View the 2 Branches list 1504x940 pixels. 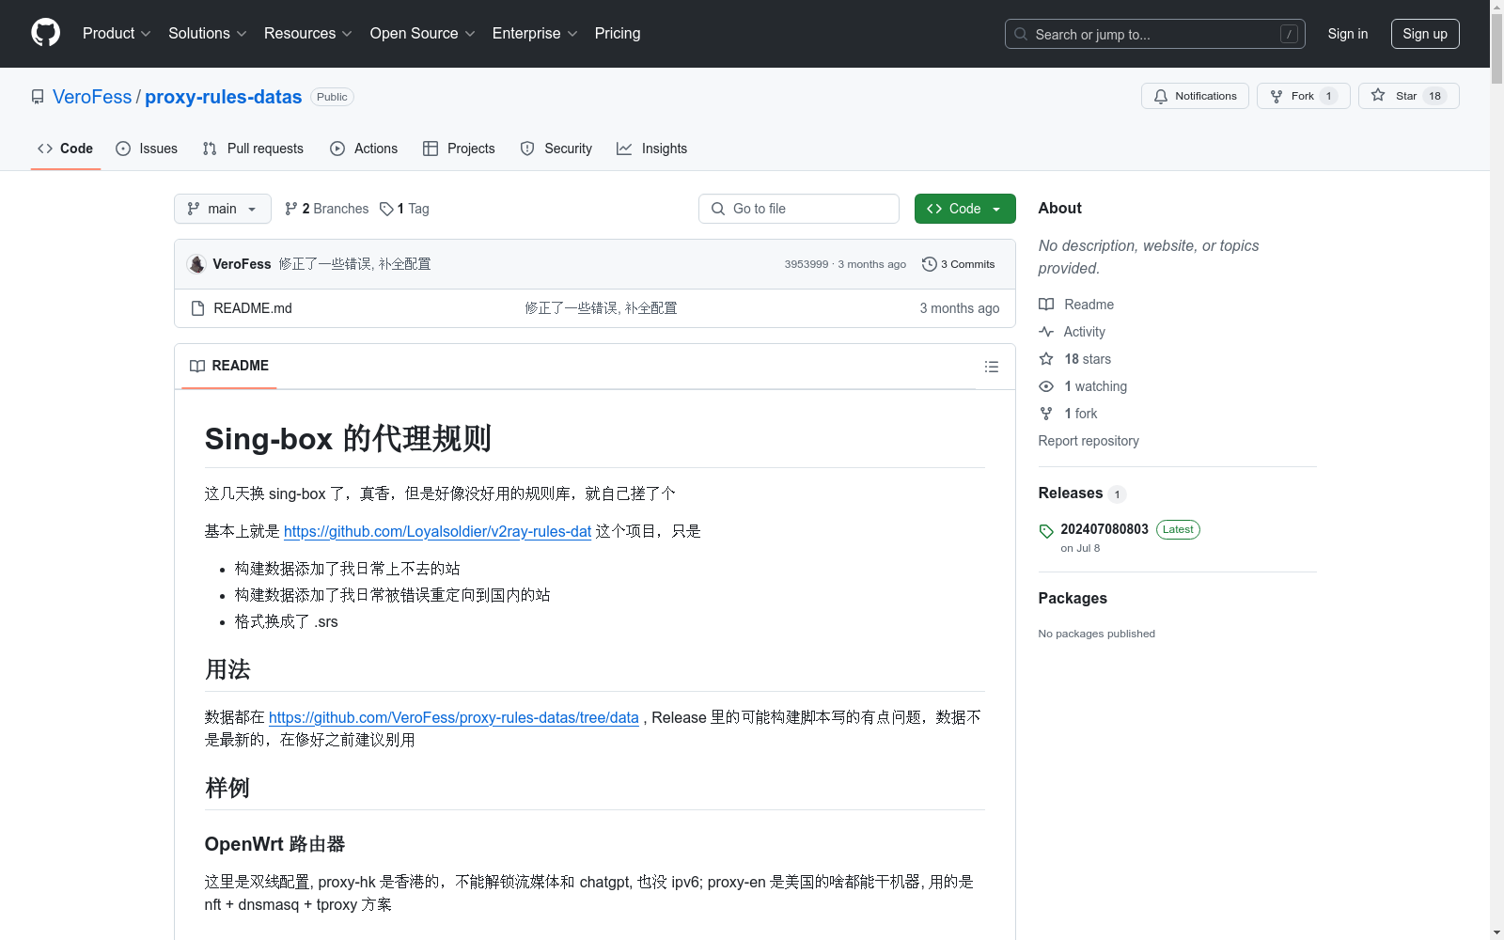[x=327, y=209]
